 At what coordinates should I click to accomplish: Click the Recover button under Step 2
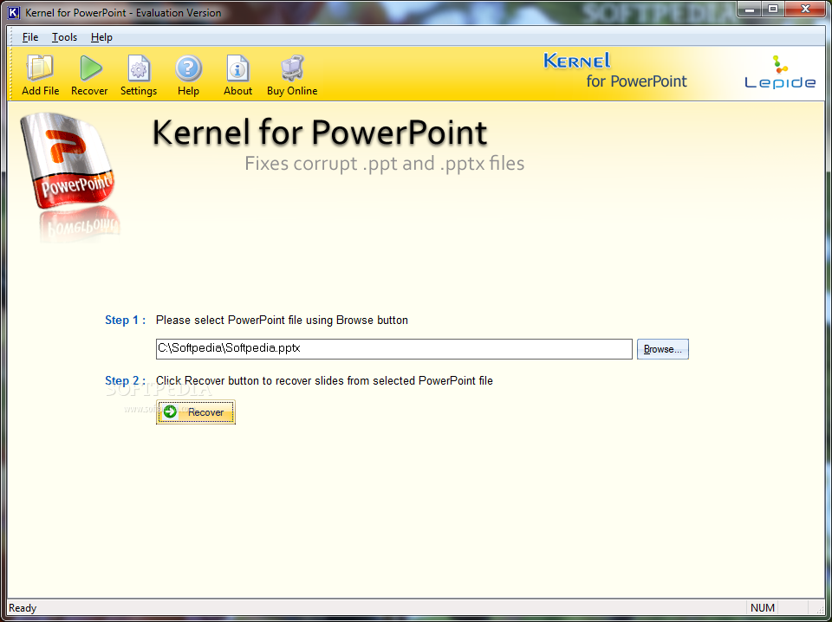click(196, 412)
